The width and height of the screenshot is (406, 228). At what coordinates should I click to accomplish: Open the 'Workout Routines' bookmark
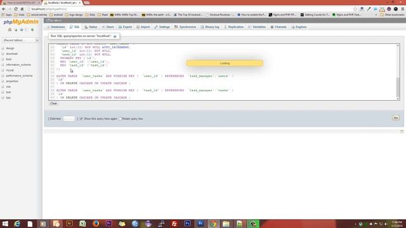point(220,15)
